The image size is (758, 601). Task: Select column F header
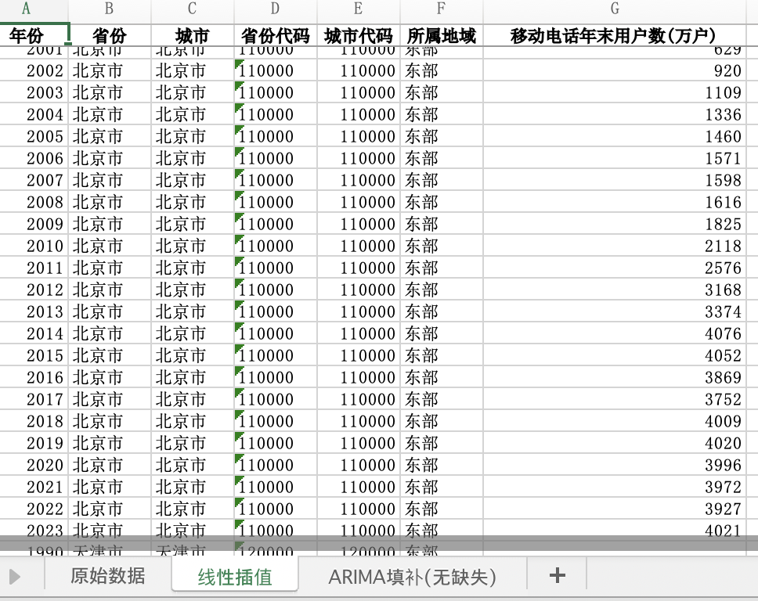point(442,9)
